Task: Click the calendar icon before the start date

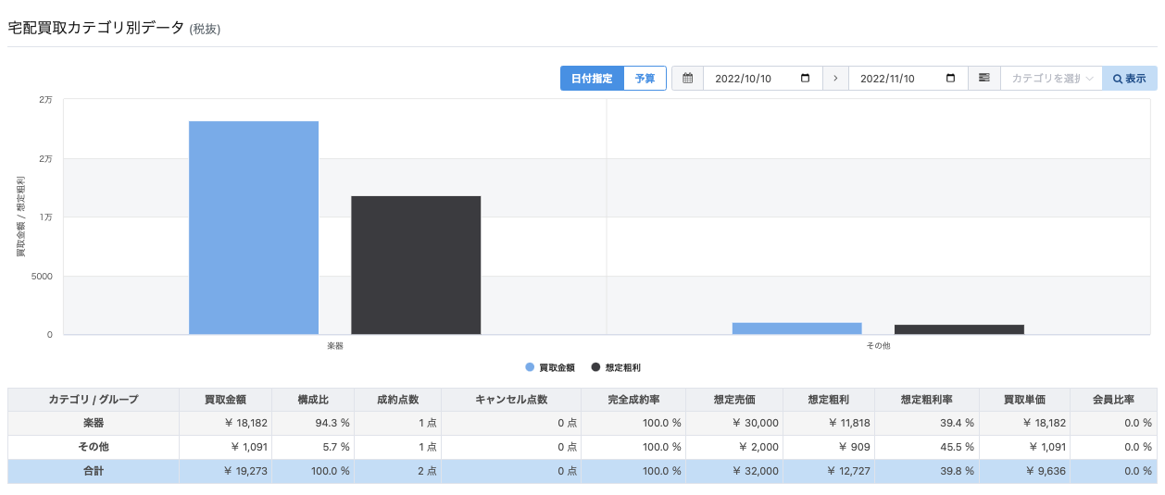Action: [x=687, y=79]
